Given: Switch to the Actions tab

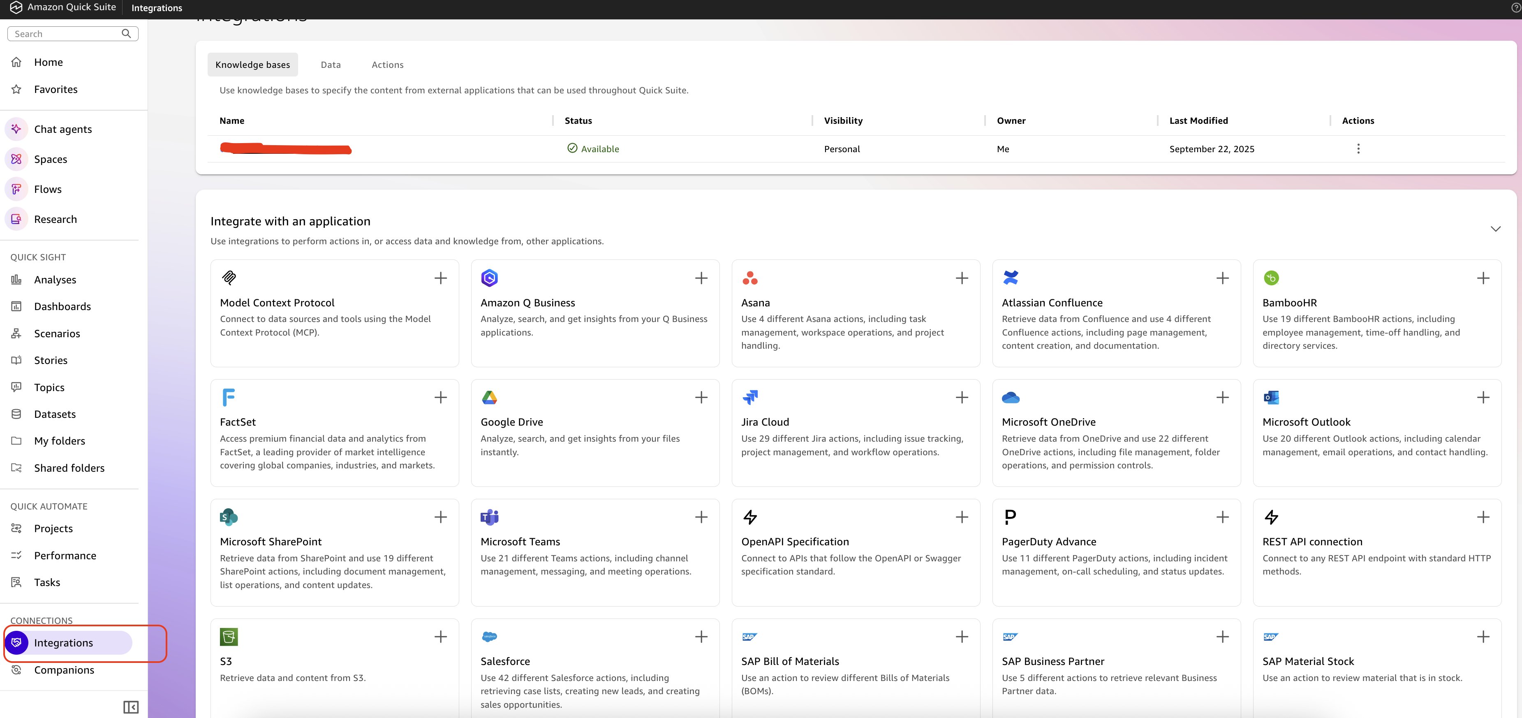Looking at the screenshot, I should coord(388,65).
